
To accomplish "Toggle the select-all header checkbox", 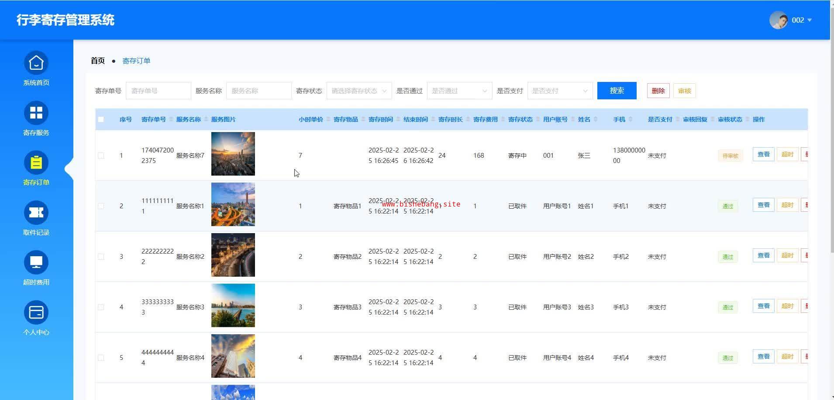I will [101, 119].
